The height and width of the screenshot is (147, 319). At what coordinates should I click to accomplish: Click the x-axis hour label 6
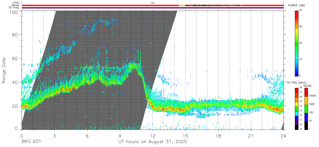pyautogui.click(x=87, y=136)
